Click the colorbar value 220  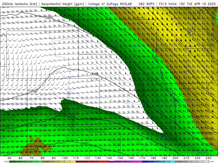coord(198,158)
